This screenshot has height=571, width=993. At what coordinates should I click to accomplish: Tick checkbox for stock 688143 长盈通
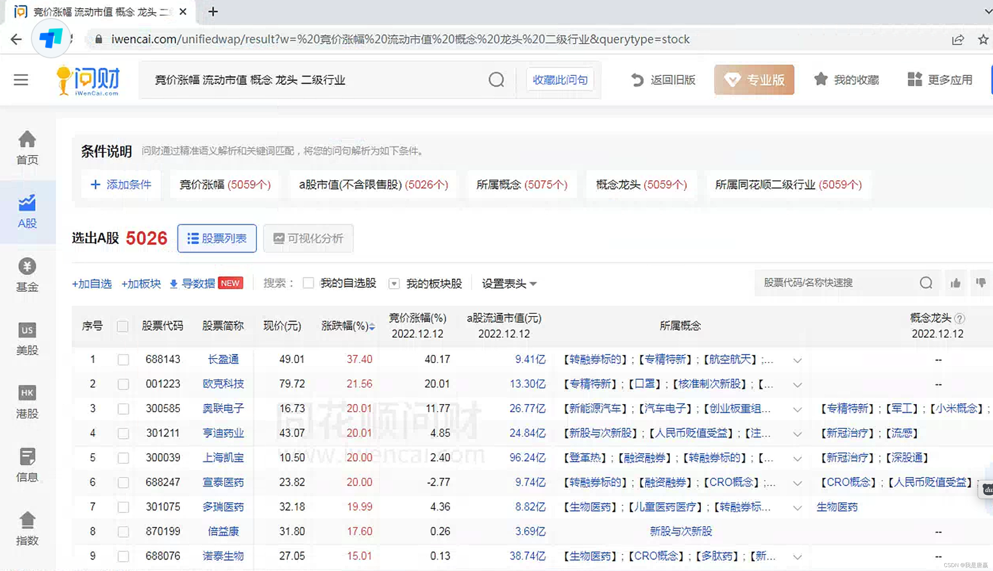tap(123, 359)
